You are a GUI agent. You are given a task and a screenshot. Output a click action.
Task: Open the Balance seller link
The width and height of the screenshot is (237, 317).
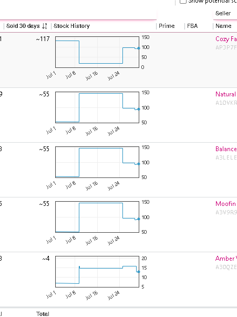pyautogui.click(x=226, y=149)
